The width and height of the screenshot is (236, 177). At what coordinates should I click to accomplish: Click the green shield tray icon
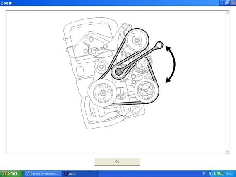(x=219, y=174)
